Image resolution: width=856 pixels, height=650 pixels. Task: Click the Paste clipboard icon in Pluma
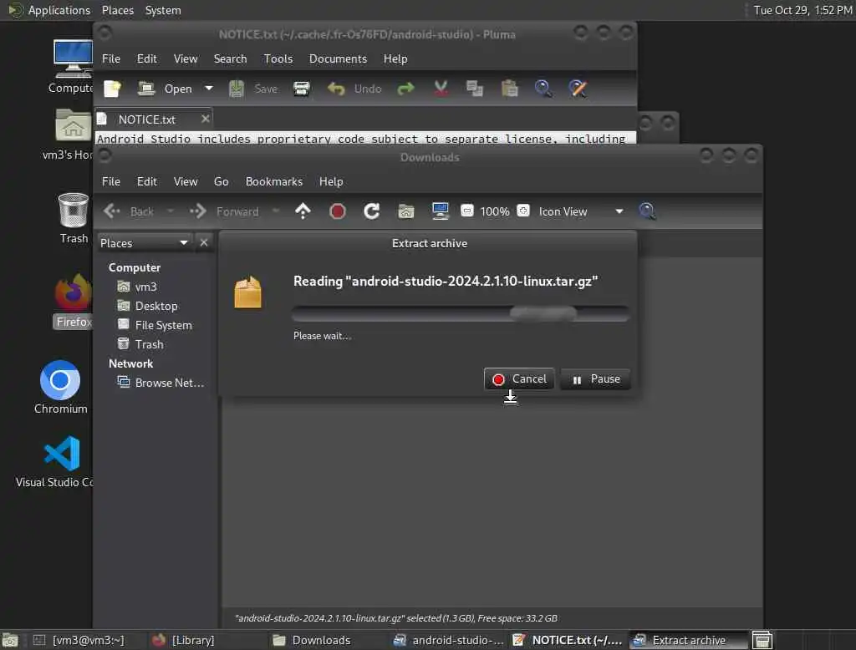[509, 89]
